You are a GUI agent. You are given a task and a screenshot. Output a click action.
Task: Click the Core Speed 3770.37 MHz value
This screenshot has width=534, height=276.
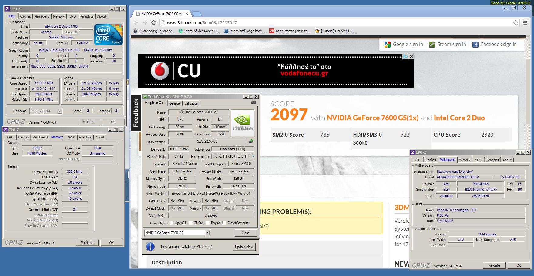pos(44,83)
